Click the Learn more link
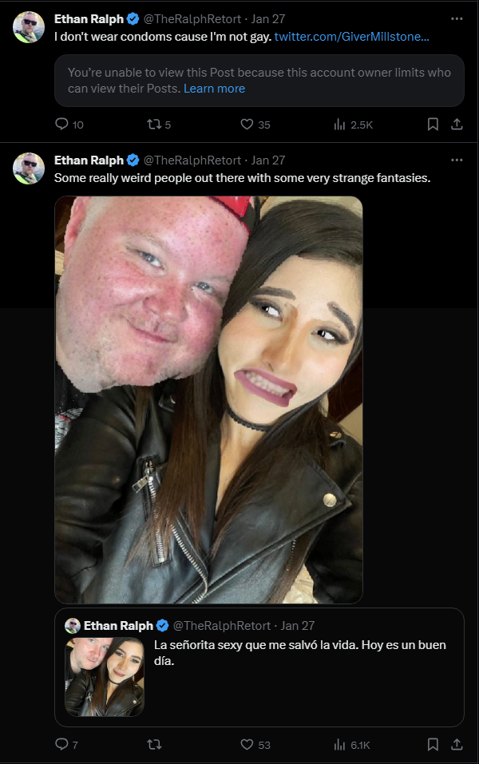Viewport: 479px width, 764px height. (215, 89)
